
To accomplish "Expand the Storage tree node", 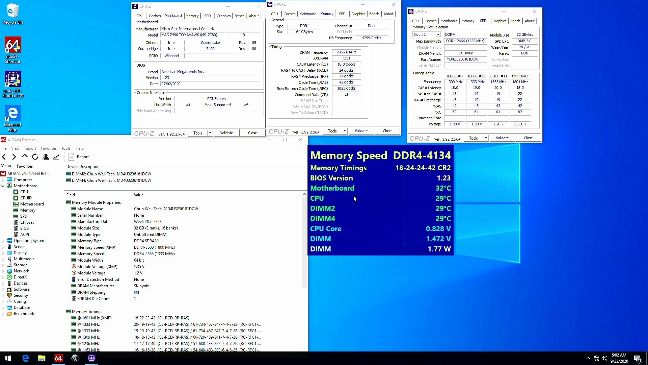I will (3, 265).
